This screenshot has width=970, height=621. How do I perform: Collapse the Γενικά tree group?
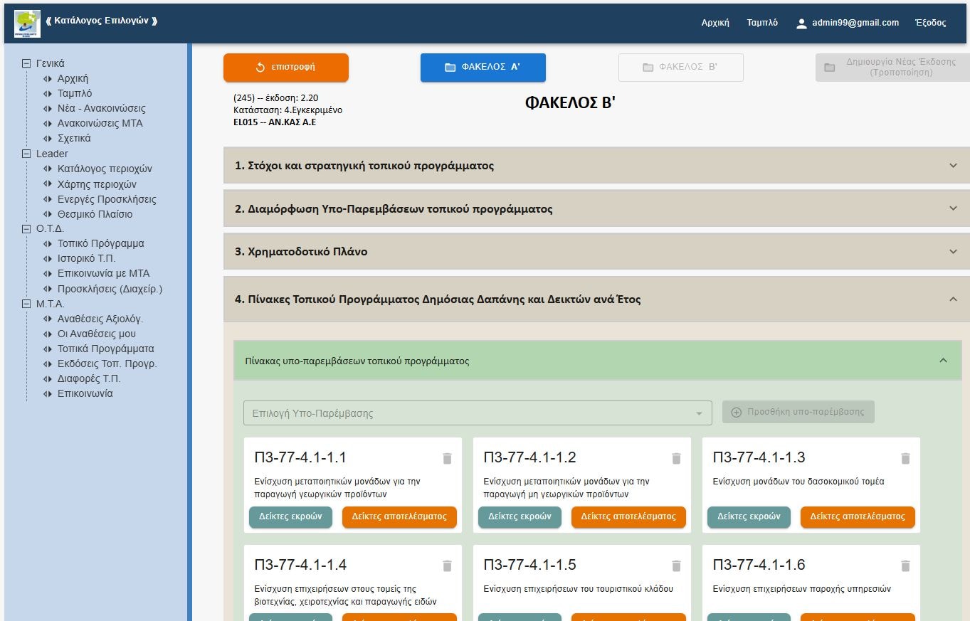pyautogui.click(x=27, y=63)
